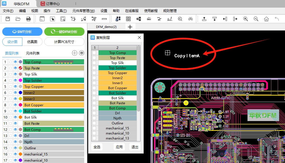Start the 一键DFM分析 analysis

64,32
